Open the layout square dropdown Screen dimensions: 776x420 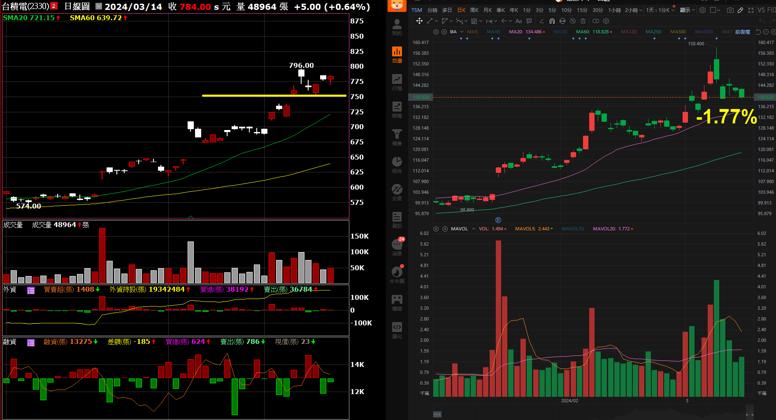point(715,10)
